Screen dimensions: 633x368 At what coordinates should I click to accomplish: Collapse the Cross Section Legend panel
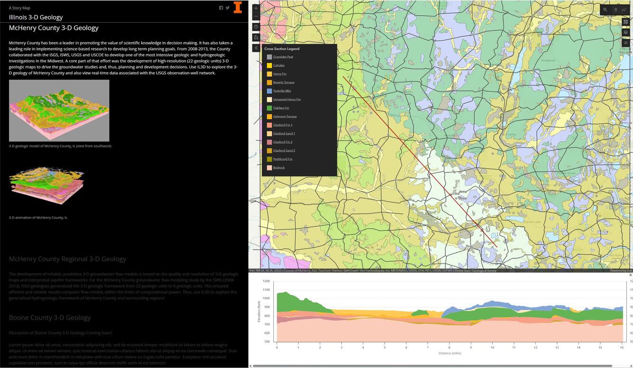click(x=256, y=48)
